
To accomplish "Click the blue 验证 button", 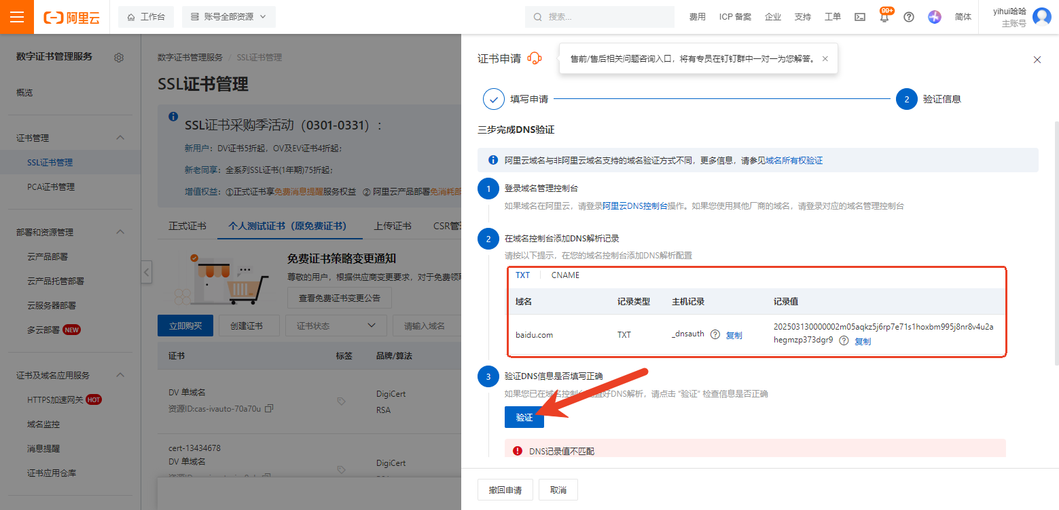I will click(524, 417).
